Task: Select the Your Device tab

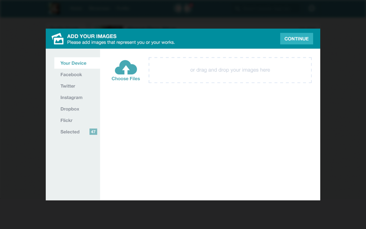Action: (77, 63)
